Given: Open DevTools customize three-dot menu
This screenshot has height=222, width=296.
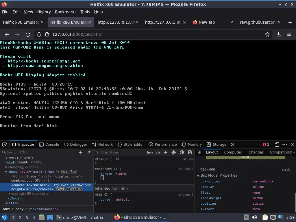Looking at the screenshot, I should 285,145.
